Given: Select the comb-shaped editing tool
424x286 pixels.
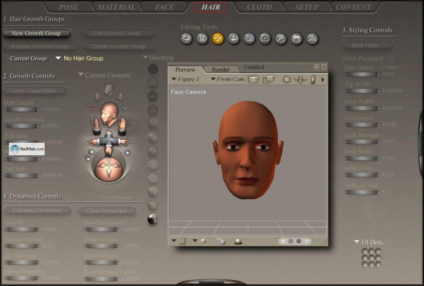Looking at the screenshot, I should coord(296,38).
